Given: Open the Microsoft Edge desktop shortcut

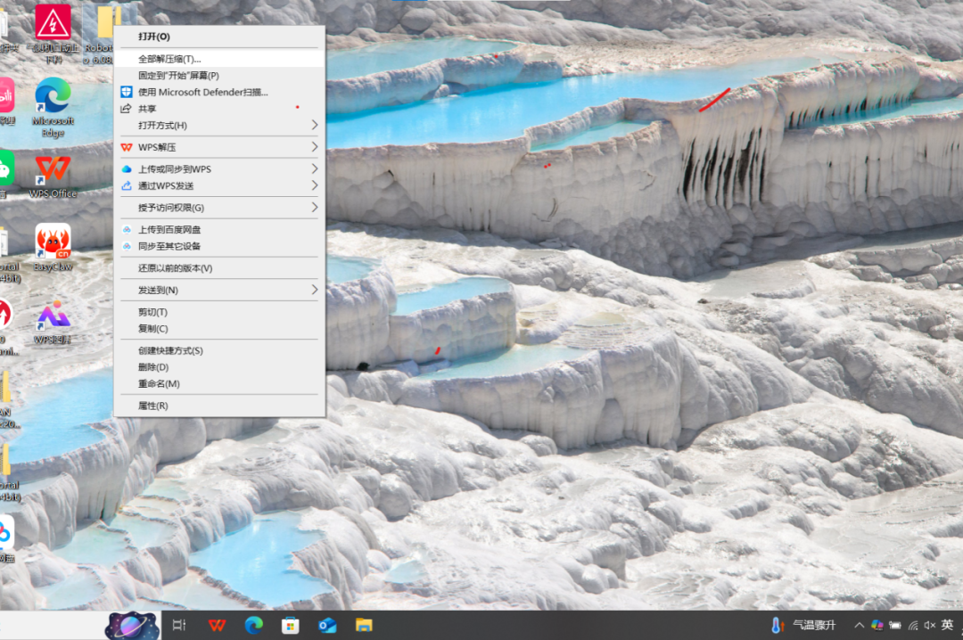Looking at the screenshot, I should [53, 96].
